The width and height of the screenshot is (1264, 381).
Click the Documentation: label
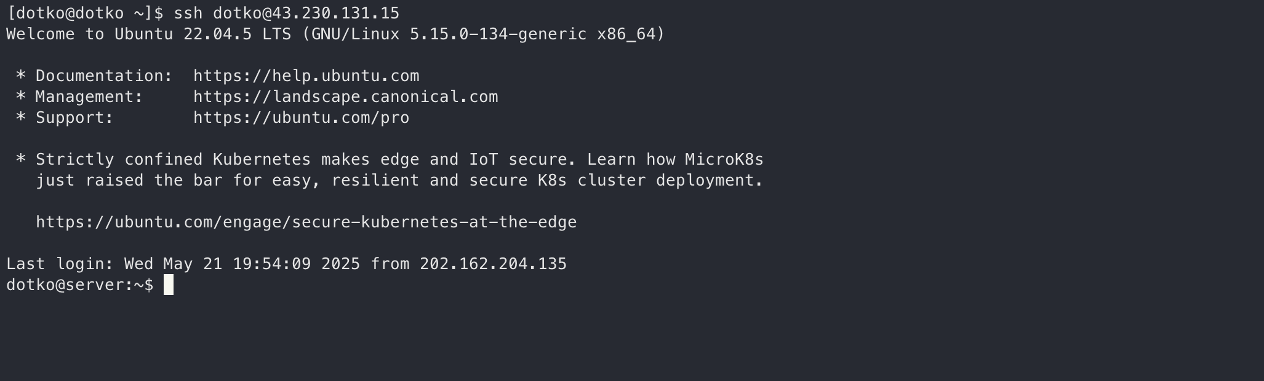[104, 76]
